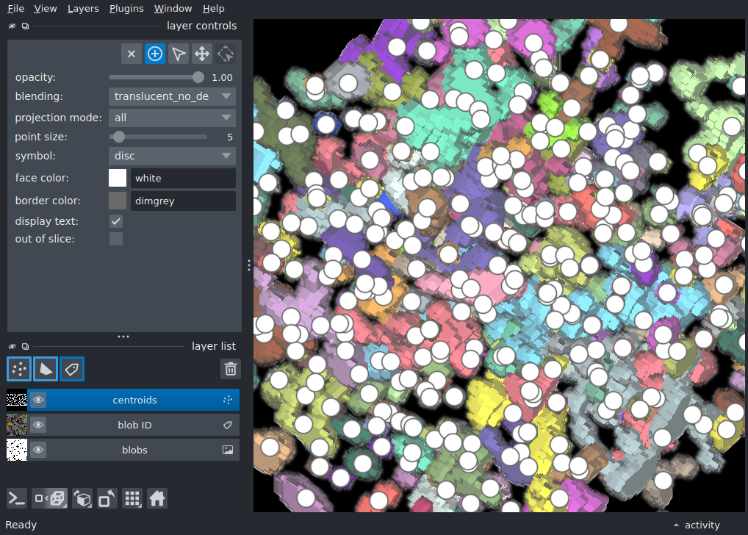
Task: Open the projection mode dropdown
Action: [172, 118]
